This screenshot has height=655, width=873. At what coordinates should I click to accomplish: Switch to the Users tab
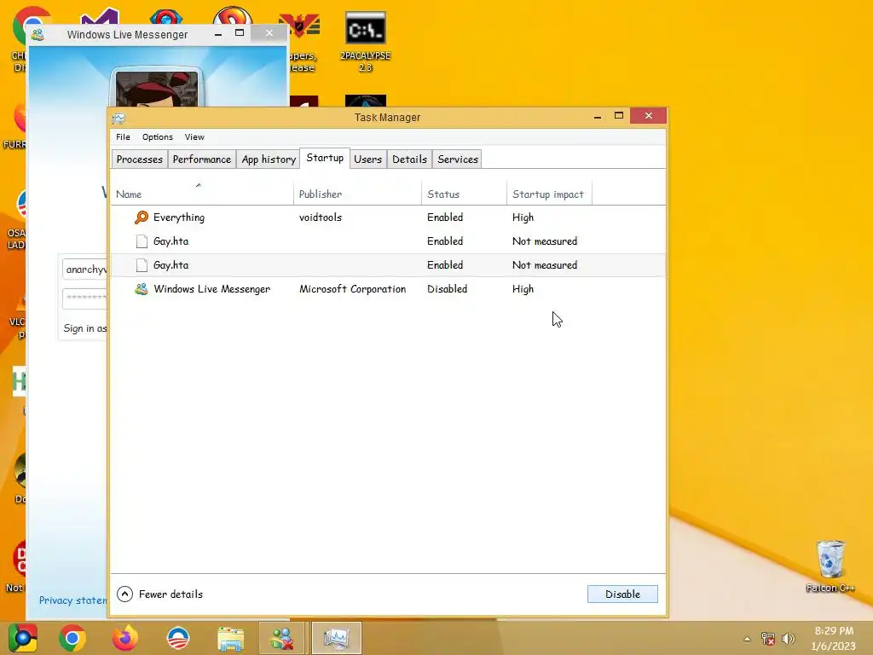(x=368, y=159)
